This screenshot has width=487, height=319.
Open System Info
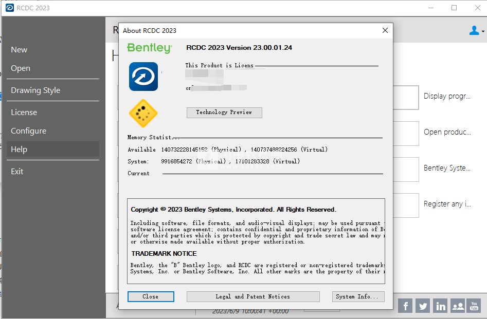(x=358, y=296)
